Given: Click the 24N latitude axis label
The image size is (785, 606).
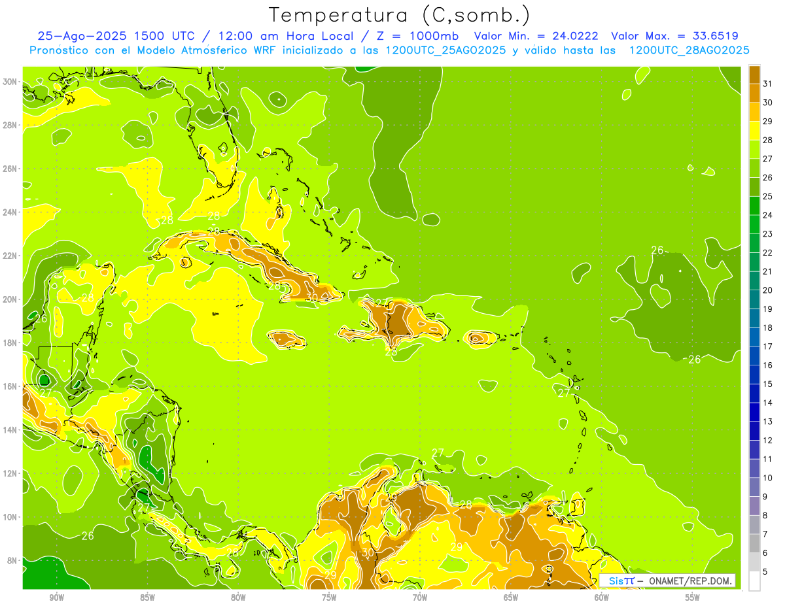Looking at the screenshot, I should pyautogui.click(x=10, y=212).
